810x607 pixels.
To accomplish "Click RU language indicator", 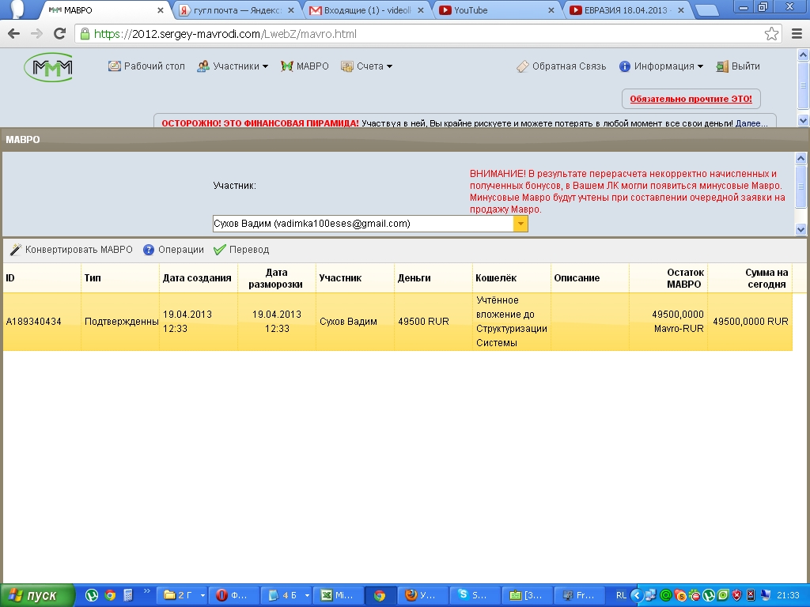I will [621, 596].
